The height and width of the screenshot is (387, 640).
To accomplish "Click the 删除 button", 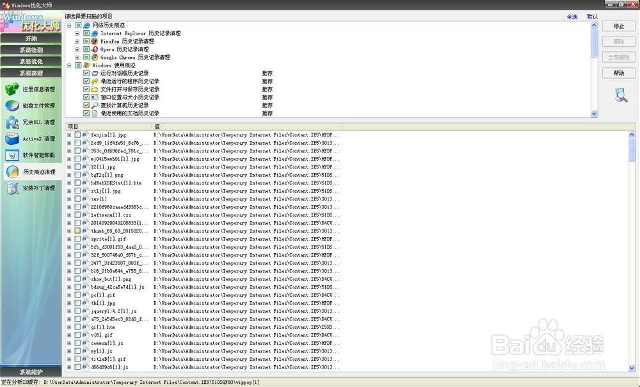I will coord(619,41).
